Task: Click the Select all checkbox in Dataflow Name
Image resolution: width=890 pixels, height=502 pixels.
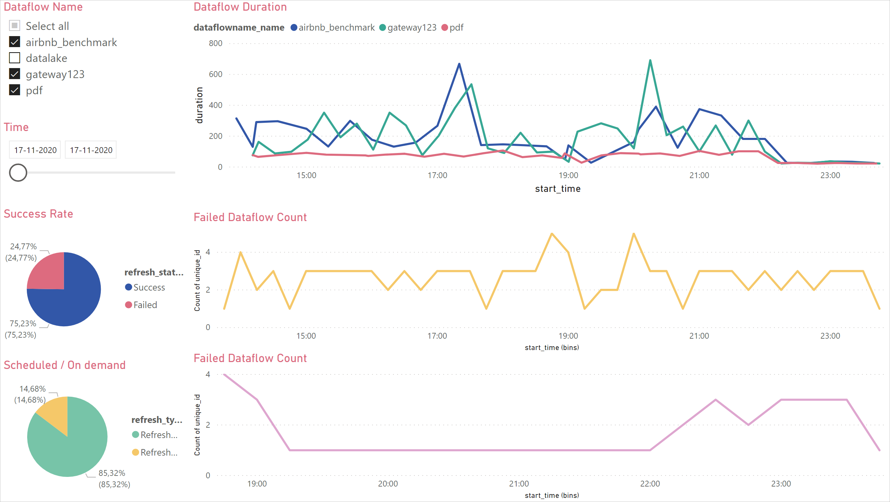Action: [14, 26]
